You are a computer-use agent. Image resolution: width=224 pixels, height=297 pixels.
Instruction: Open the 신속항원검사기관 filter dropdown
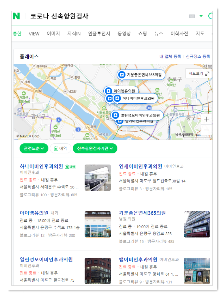coord(95,148)
